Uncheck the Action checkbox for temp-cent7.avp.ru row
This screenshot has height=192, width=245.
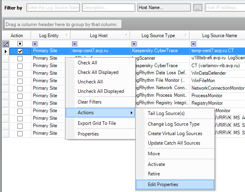(x=20, y=51)
